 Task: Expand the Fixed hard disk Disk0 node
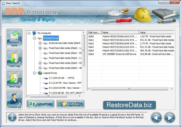(40, 48)
